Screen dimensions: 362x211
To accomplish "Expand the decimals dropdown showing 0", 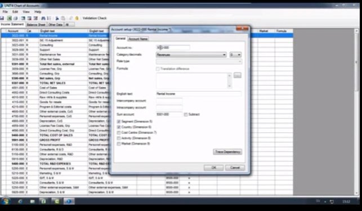I will point(235,55).
